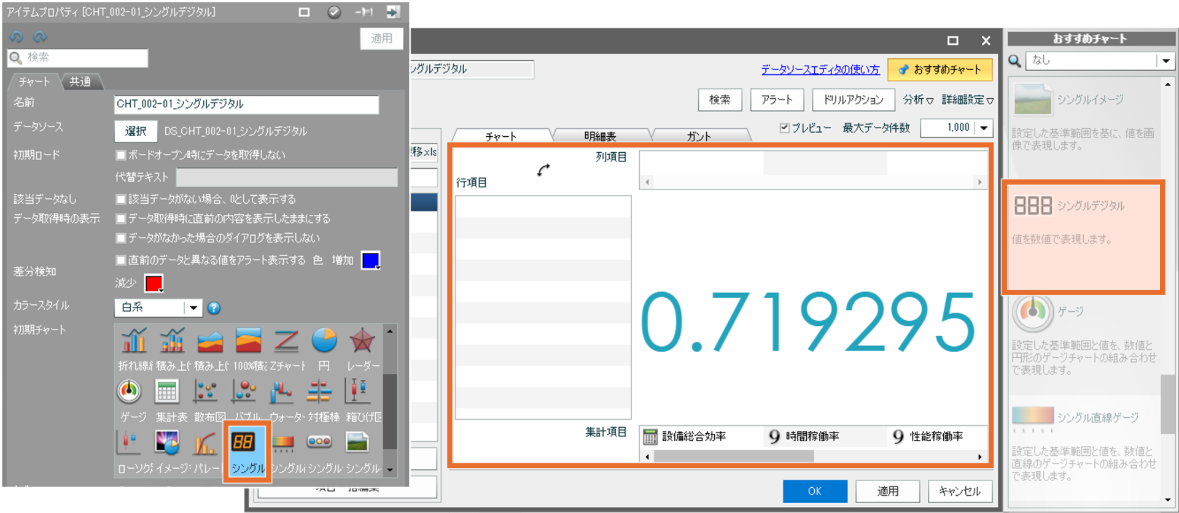This screenshot has width=1179, height=513.
Task: Toggle データ取得時に直前の内容を表示したままにする checkbox
Action: pos(121,218)
